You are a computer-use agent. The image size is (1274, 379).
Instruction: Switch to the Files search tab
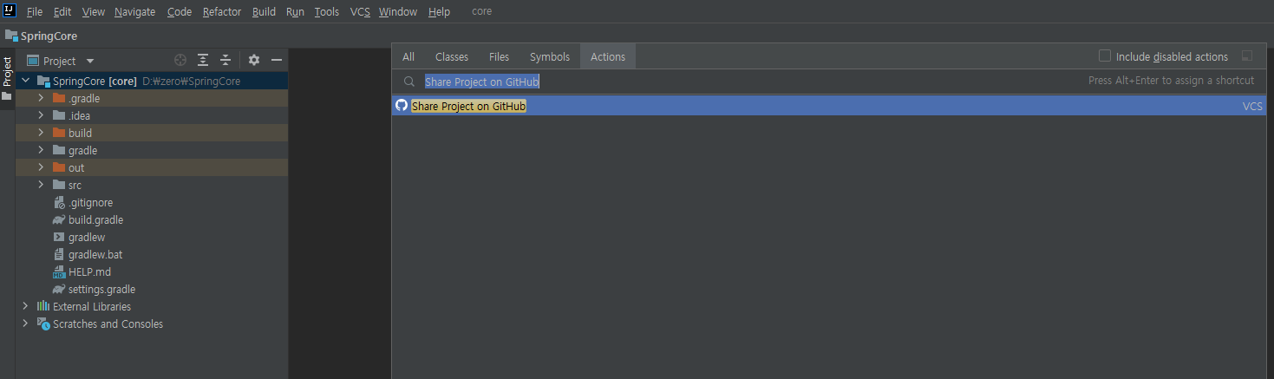[500, 56]
